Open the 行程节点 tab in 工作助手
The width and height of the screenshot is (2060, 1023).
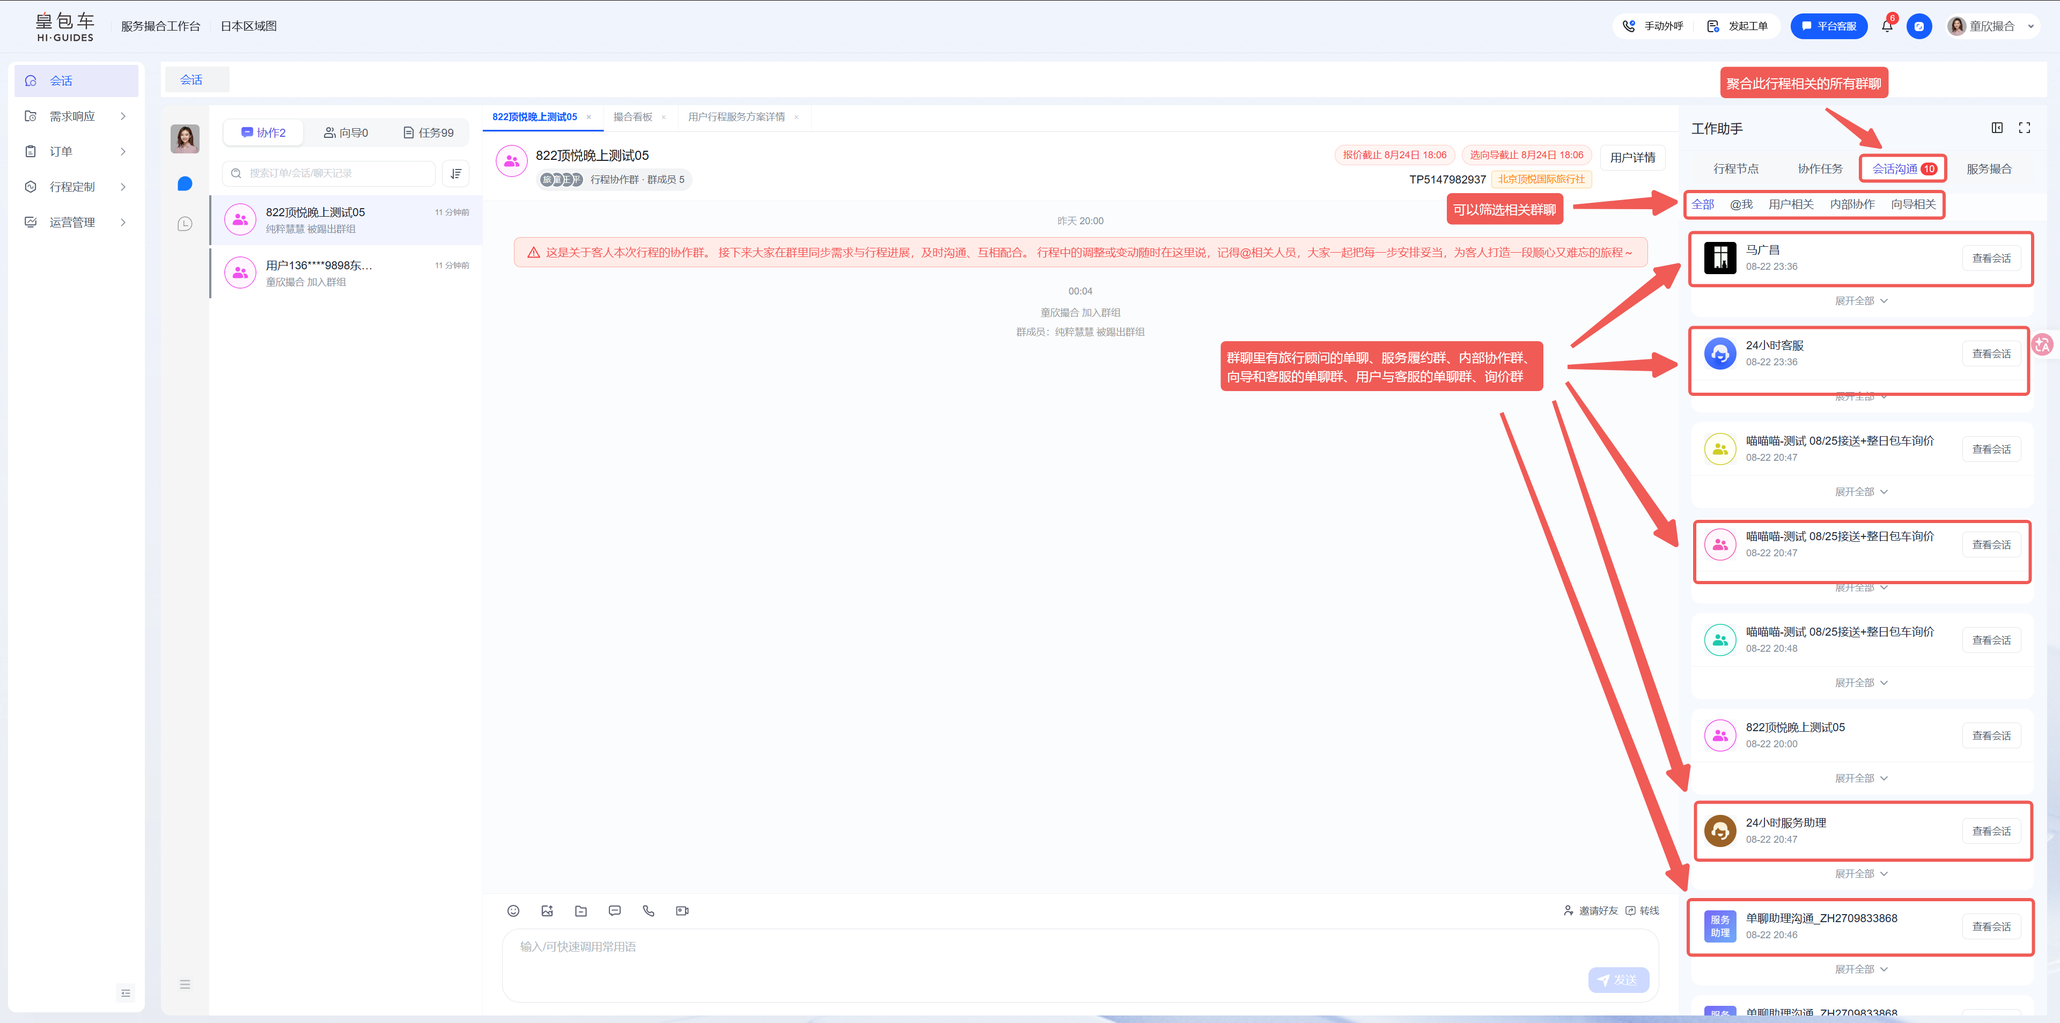click(1735, 169)
